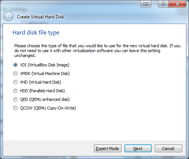Click the "QEMU Copy-On-Write" label text
This screenshot has width=189, height=159.
55,108
